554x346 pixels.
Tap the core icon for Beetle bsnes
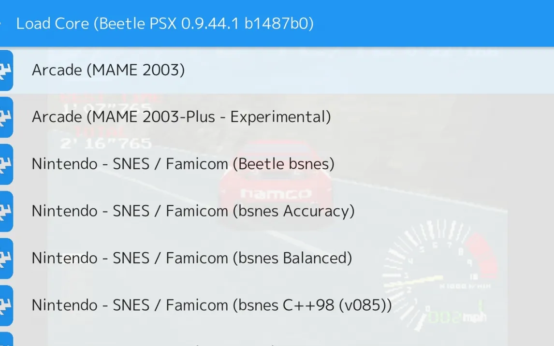(x=6, y=164)
